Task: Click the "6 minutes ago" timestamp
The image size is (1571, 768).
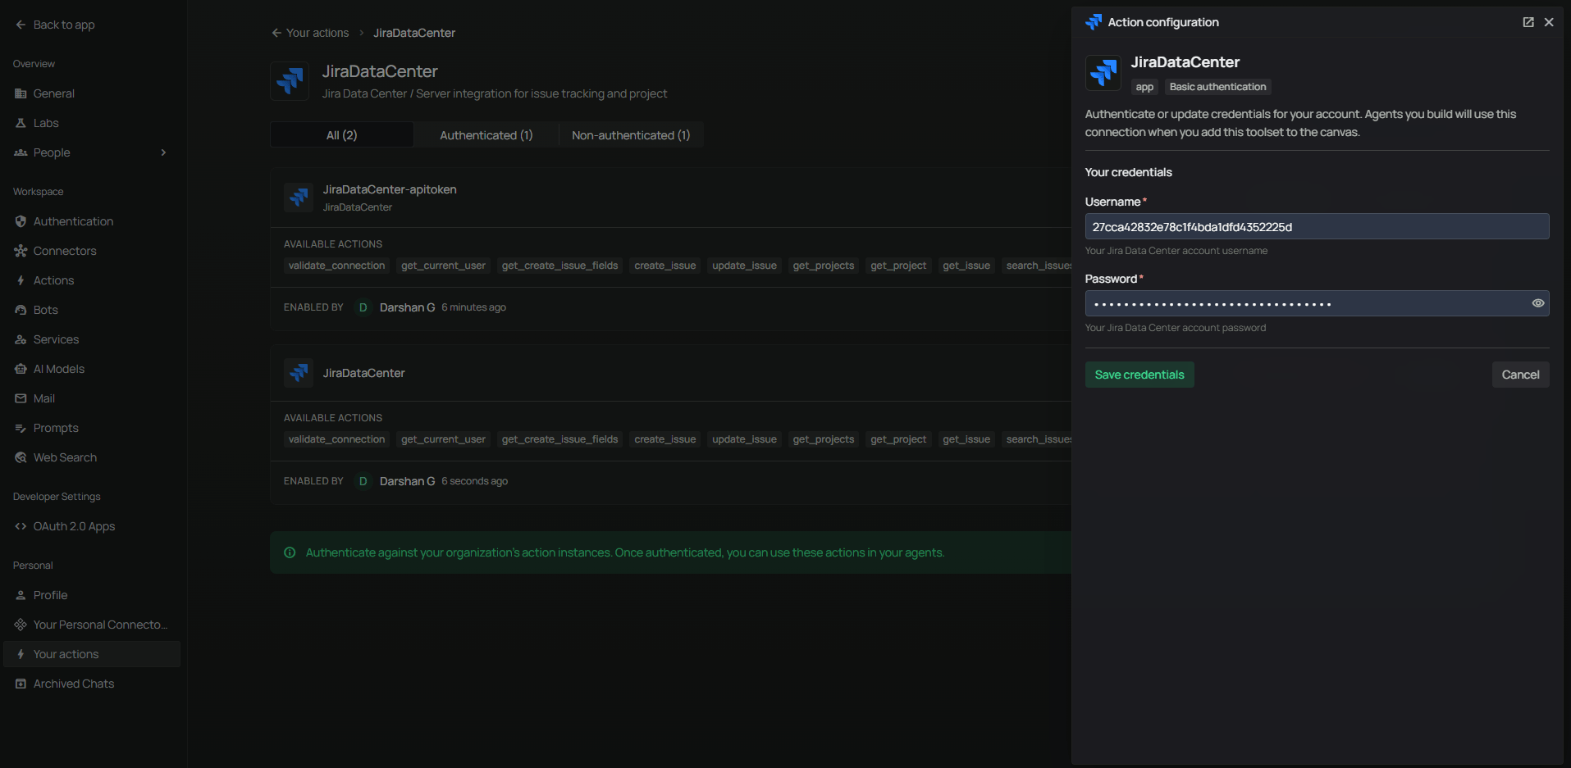Action: tap(473, 307)
